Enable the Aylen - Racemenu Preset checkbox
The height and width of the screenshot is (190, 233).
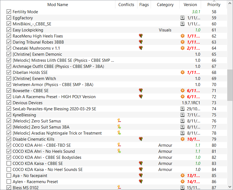click(x=9, y=181)
